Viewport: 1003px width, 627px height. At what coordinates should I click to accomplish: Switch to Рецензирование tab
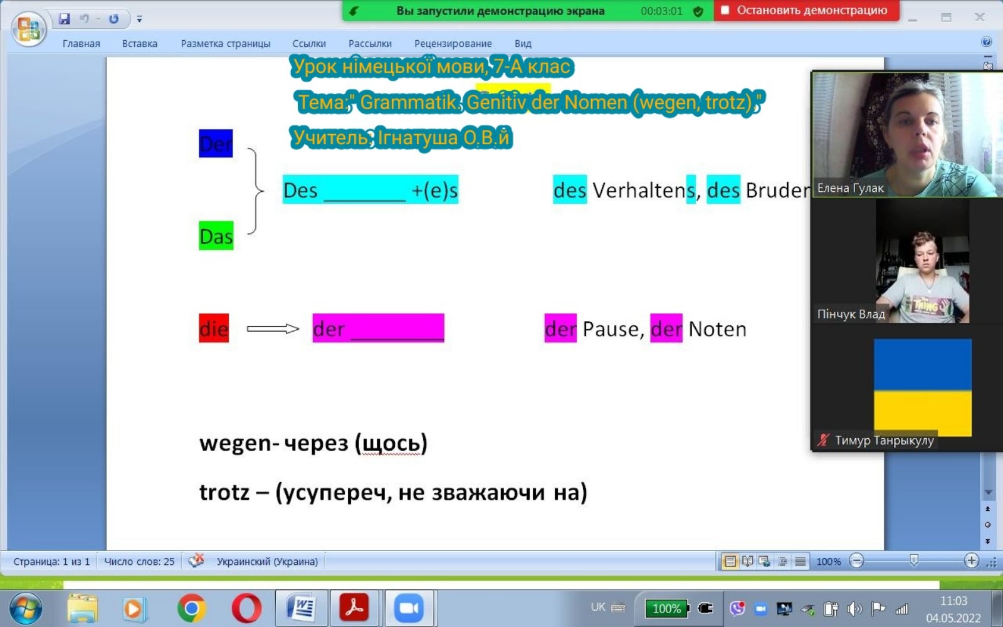[453, 44]
